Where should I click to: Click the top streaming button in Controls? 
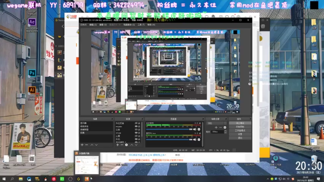[240, 123]
